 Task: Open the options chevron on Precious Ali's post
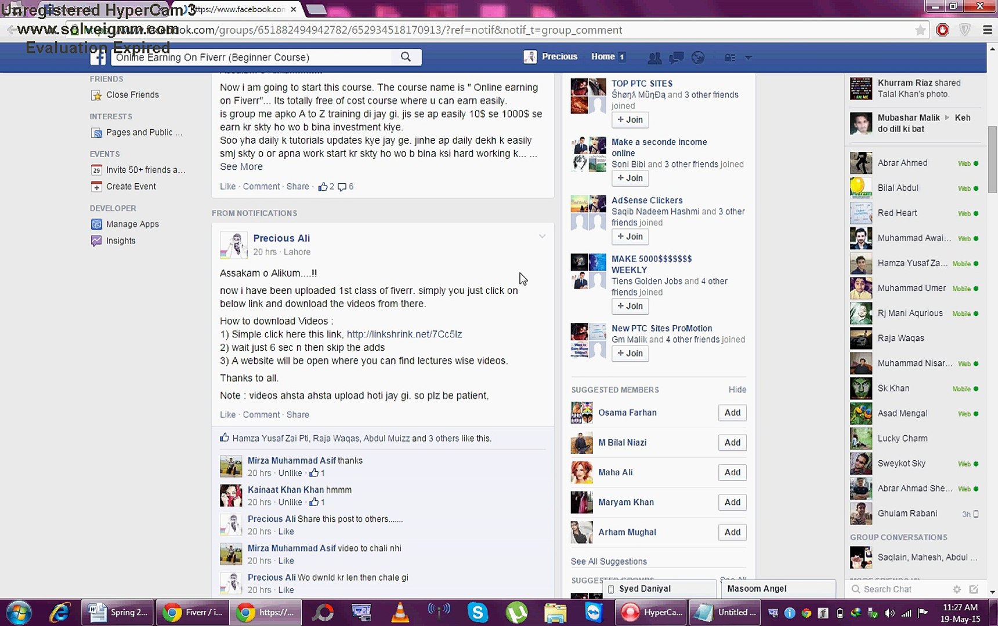pyautogui.click(x=542, y=236)
